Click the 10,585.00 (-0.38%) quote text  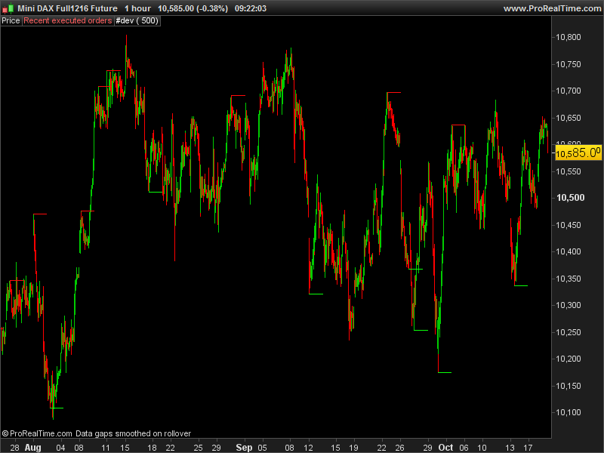click(193, 8)
